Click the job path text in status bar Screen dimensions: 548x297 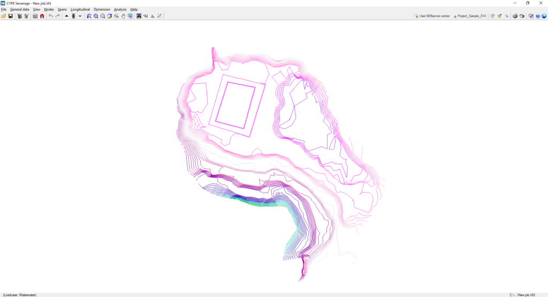coord(522,295)
